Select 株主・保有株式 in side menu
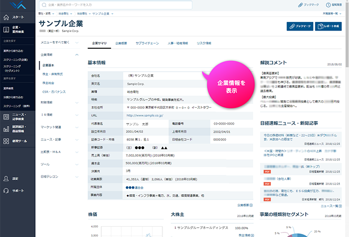 tap(52, 74)
